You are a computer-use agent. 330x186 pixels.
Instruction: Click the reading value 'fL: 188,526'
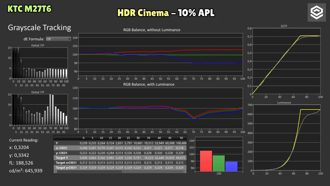(x=21, y=163)
